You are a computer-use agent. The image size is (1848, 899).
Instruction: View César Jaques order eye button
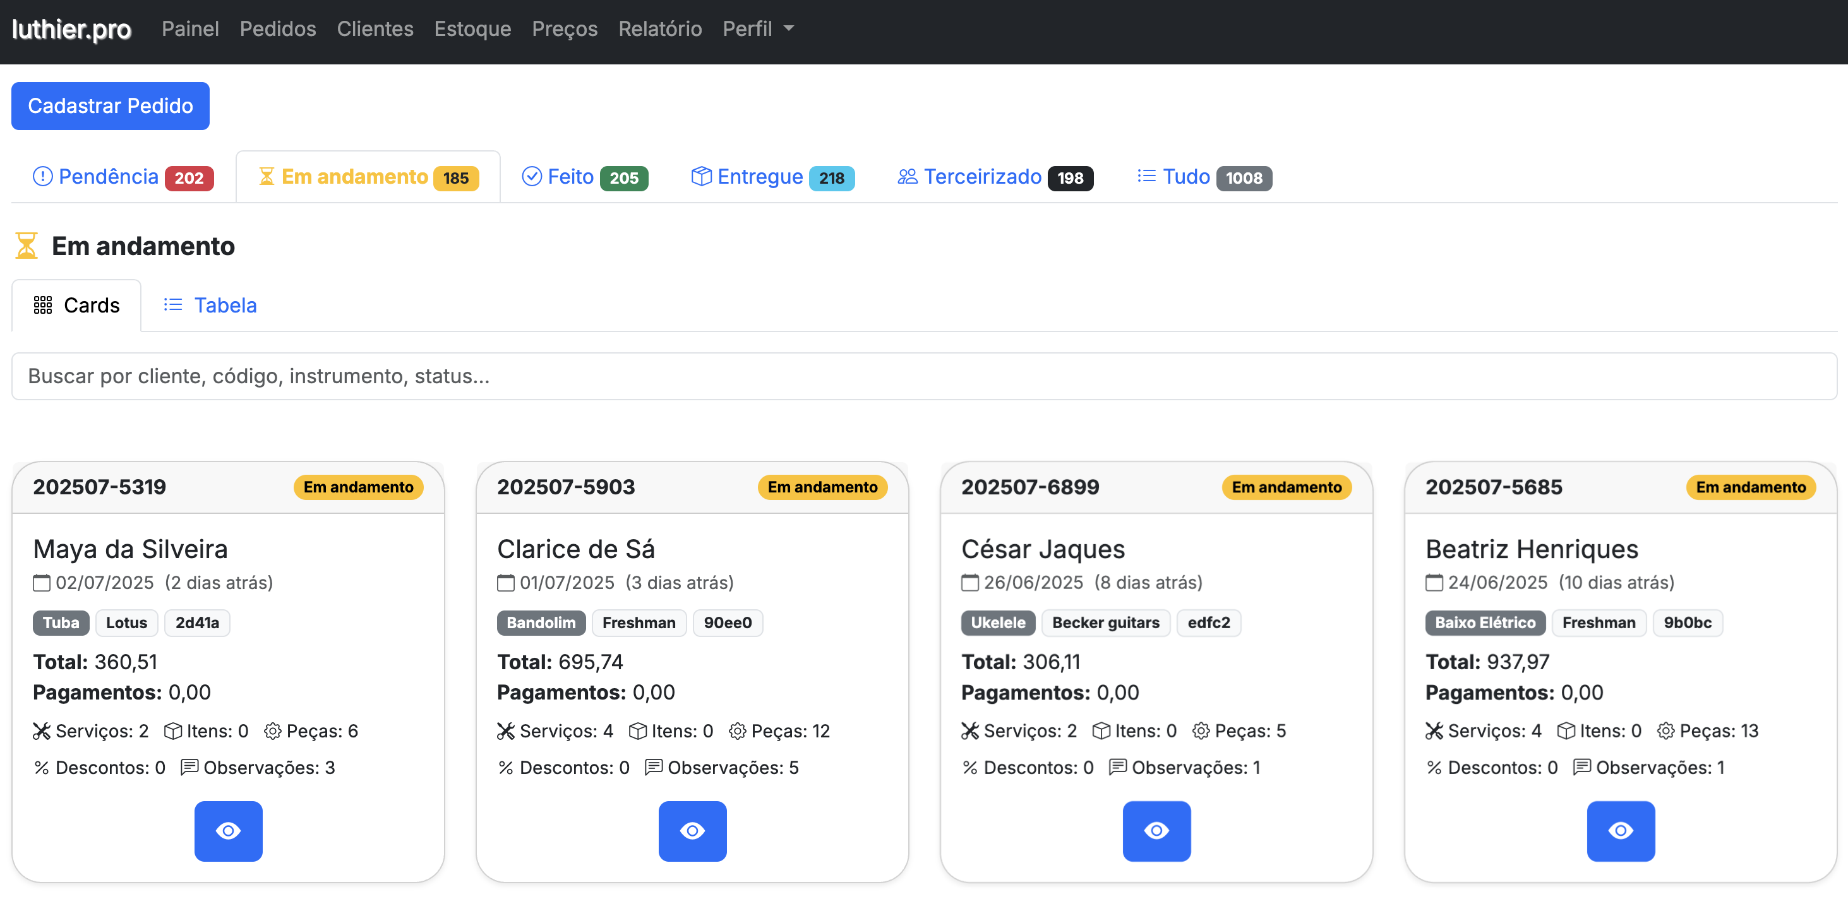[1156, 830]
